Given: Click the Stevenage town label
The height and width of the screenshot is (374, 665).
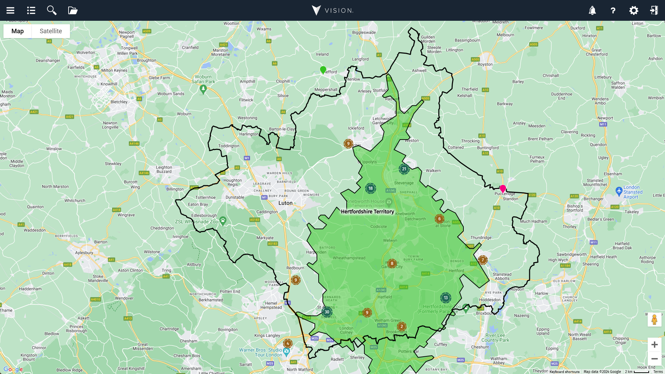Looking at the screenshot, I should (x=404, y=183).
